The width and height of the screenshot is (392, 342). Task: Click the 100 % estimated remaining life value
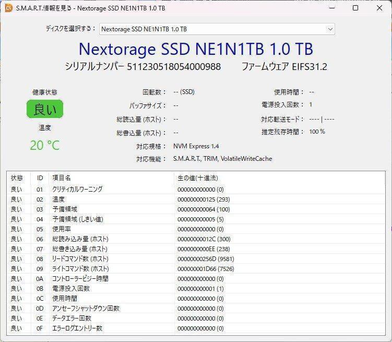[317, 132]
